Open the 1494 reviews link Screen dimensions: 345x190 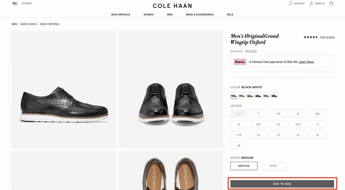(327, 37)
